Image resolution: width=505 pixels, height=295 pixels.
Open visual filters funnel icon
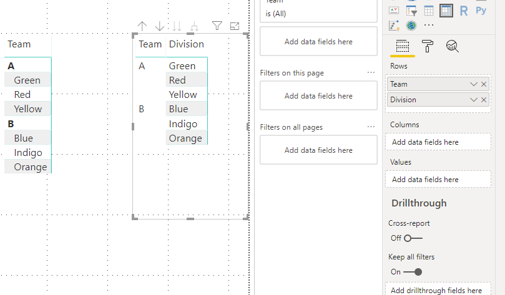[217, 26]
